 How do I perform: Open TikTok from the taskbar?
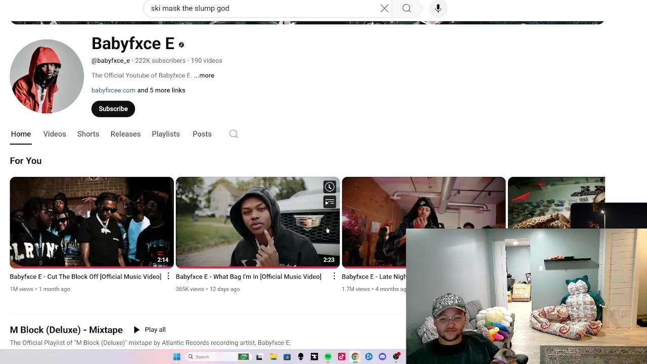[342, 357]
